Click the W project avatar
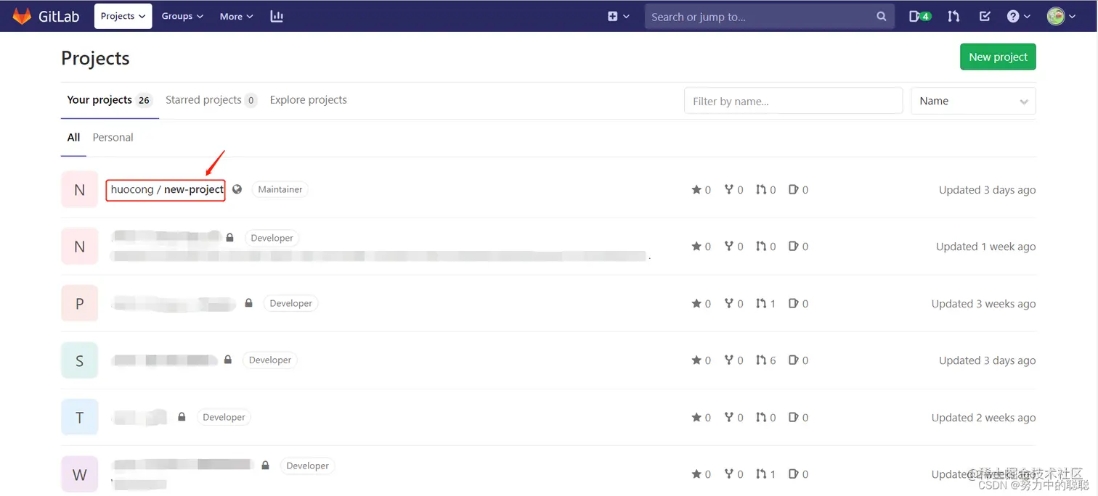The image size is (1098, 496). (79, 474)
